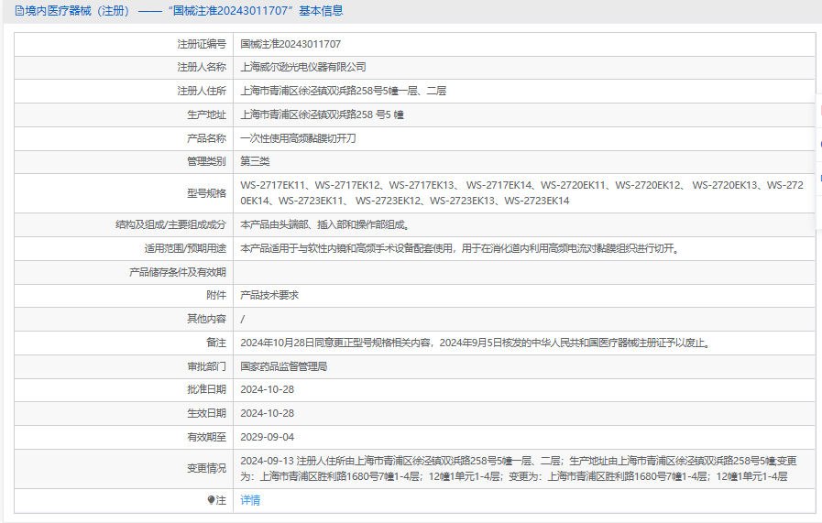Click the 产品储存条件及有效期 label
The image size is (822, 523).
point(177,272)
